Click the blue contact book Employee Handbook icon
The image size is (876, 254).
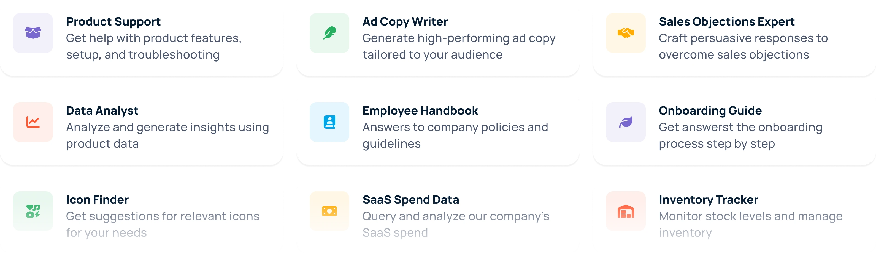pos(329,122)
